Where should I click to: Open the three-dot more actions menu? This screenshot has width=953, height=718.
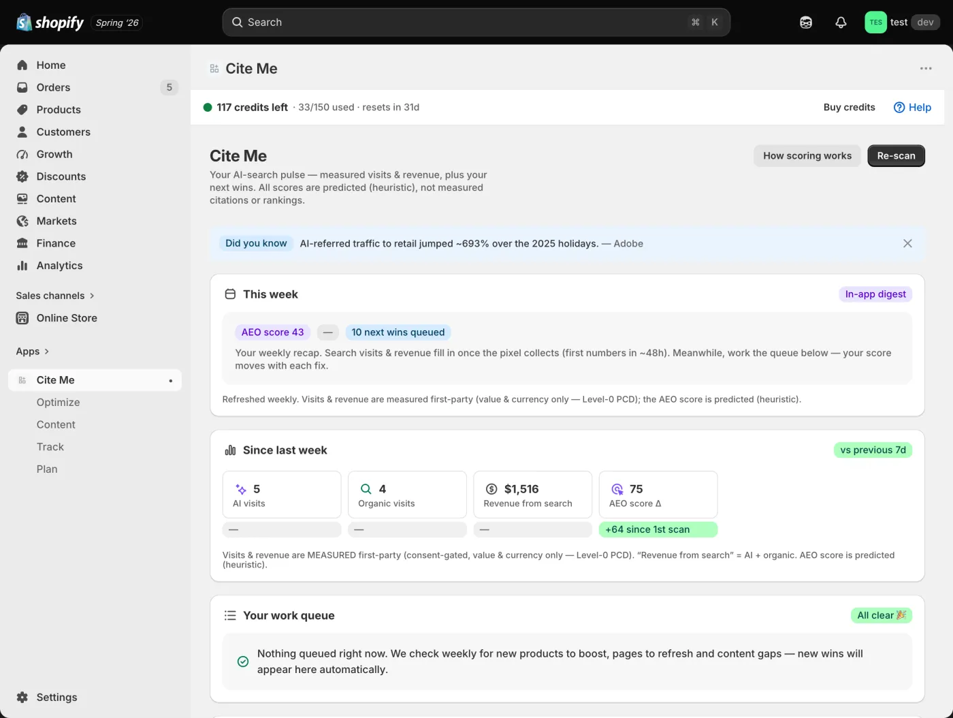926,69
